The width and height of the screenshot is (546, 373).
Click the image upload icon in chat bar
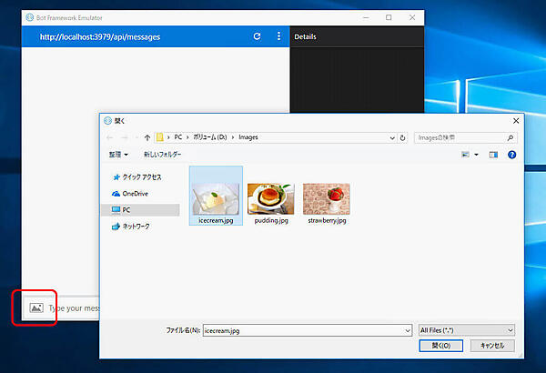(36, 307)
